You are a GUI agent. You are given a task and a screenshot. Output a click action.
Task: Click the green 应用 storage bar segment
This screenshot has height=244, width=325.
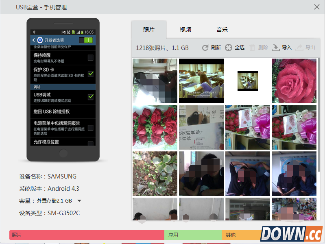pyautogui.click(x=193, y=235)
